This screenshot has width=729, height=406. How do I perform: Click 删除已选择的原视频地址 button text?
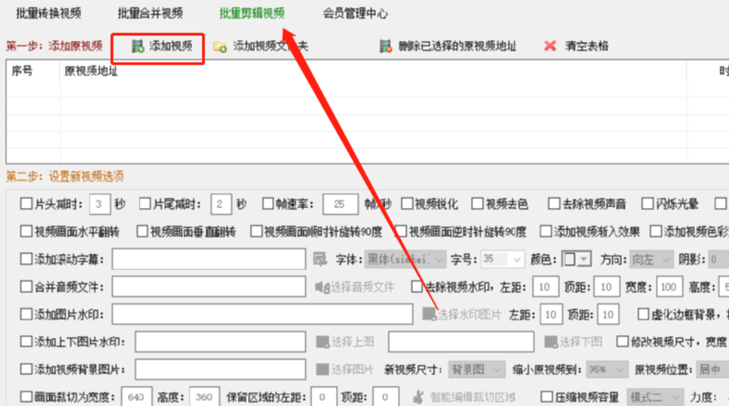(x=458, y=46)
